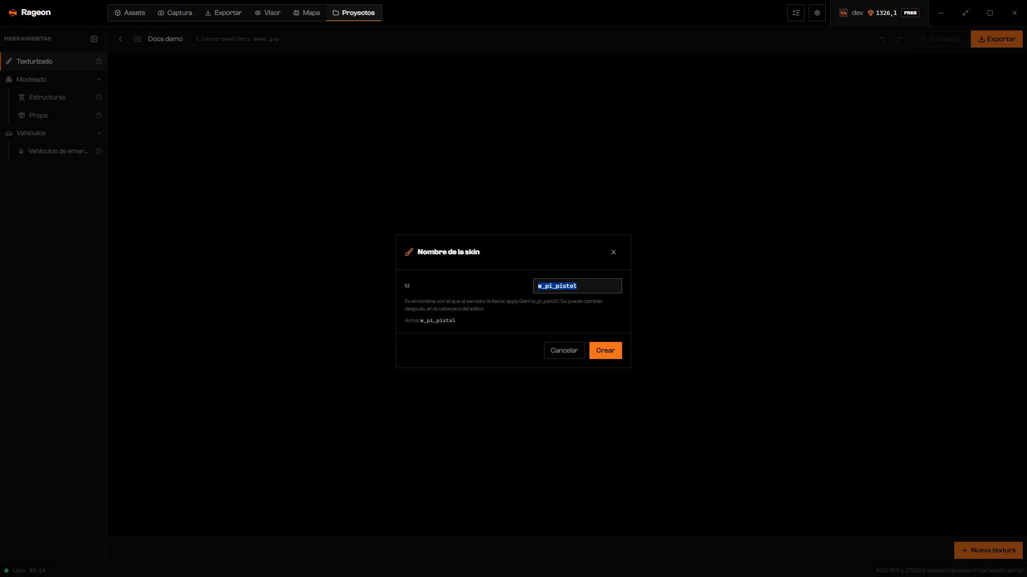
Task: Open help icon for Props
Action: (x=99, y=115)
